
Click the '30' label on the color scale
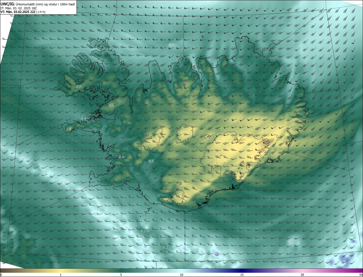(x=302, y=275)
